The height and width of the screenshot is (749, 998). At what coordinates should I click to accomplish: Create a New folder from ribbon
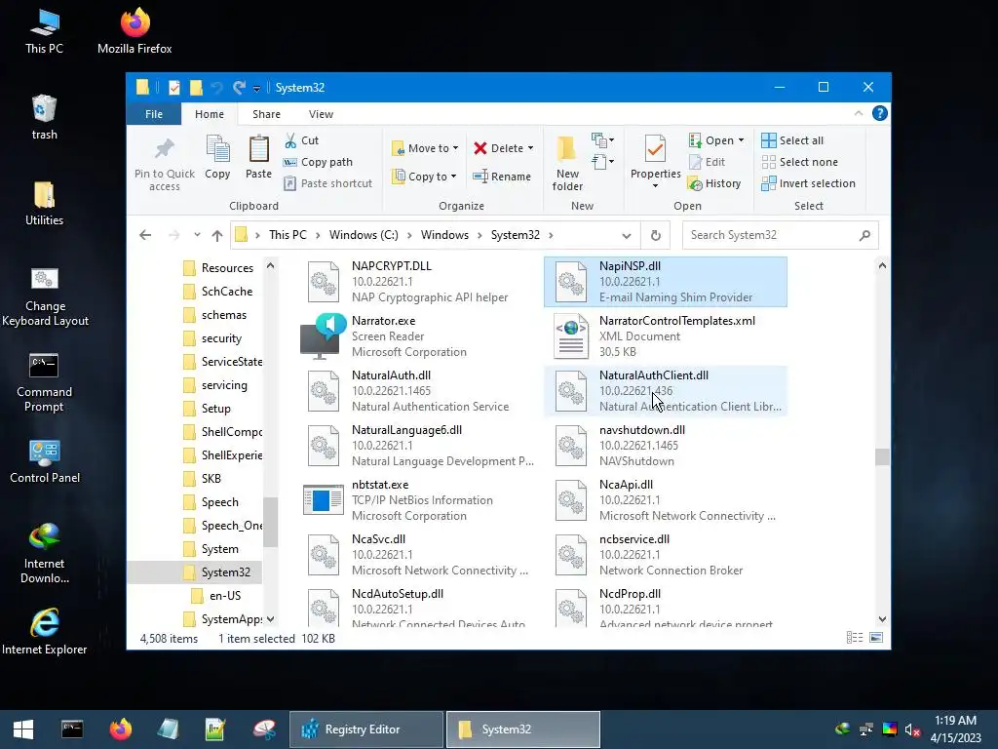tap(567, 163)
